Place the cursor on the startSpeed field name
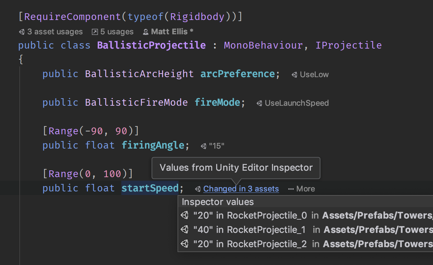Image resolution: width=433 pixels, height=265 pixels. pyautogui.click(x=150, y=188)
